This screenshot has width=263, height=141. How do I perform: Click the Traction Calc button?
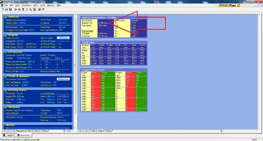coord(63,79)
